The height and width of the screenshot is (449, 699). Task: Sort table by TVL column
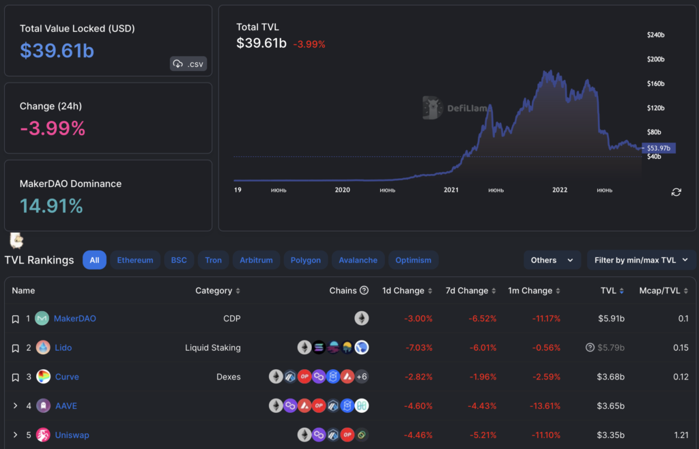click(x=612, y=291)
